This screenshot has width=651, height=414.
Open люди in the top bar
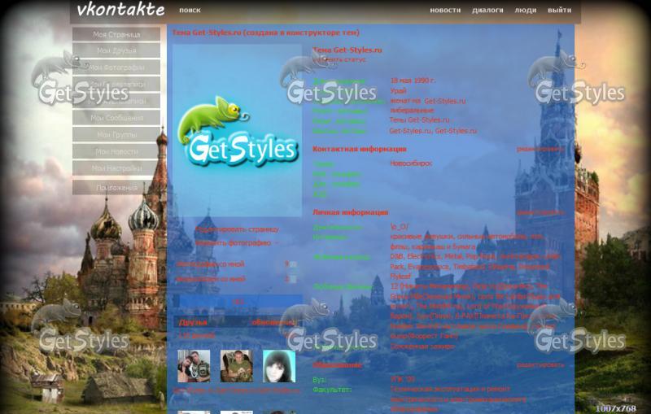tap(525, 10)
